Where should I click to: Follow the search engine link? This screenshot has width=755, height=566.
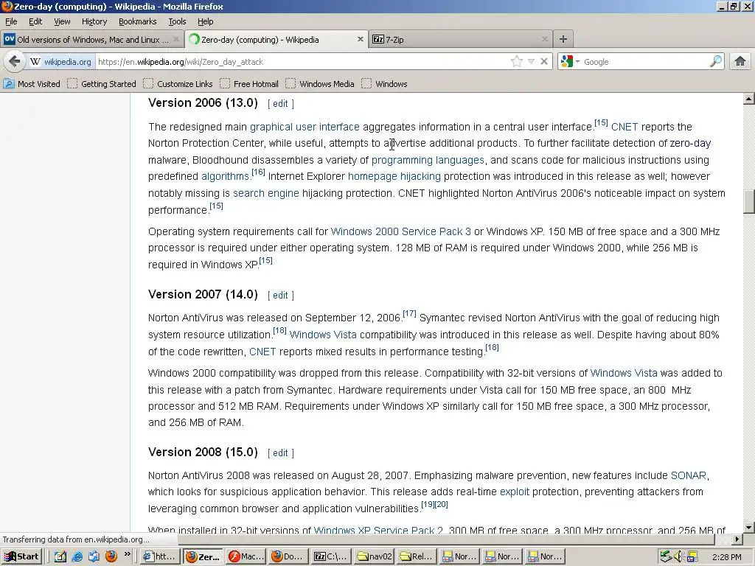[265, 194]
